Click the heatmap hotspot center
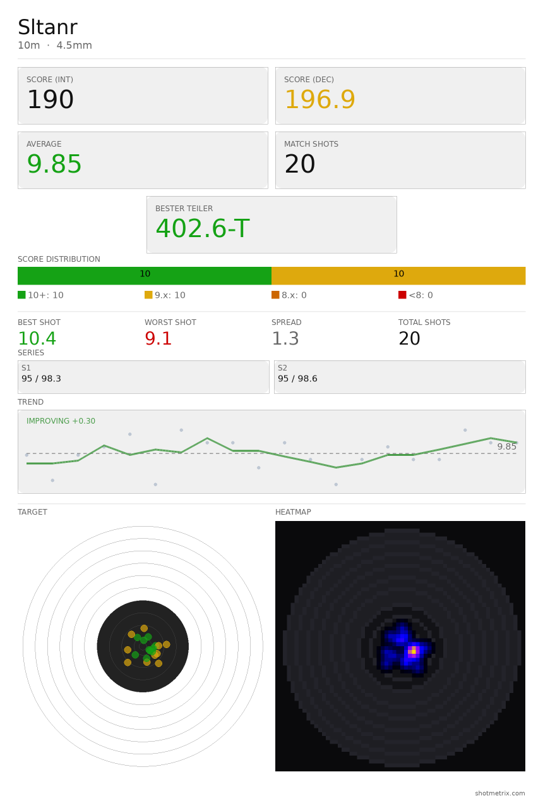Screen dimensions: 543x803 click(x=412, y=650)
